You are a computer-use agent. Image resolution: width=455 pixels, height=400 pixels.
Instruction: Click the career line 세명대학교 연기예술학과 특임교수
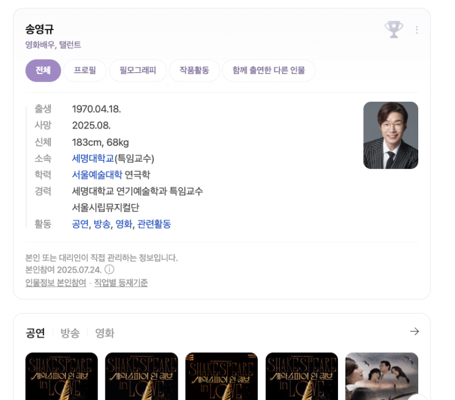tap(138, 191)
